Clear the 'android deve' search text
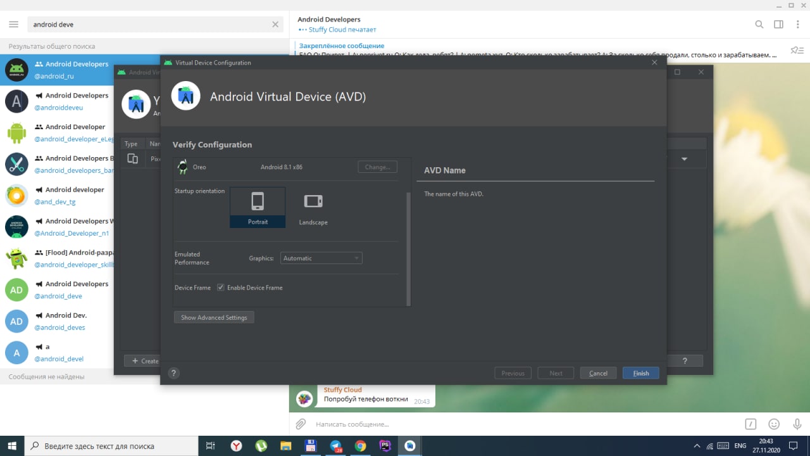 [275, 25]
